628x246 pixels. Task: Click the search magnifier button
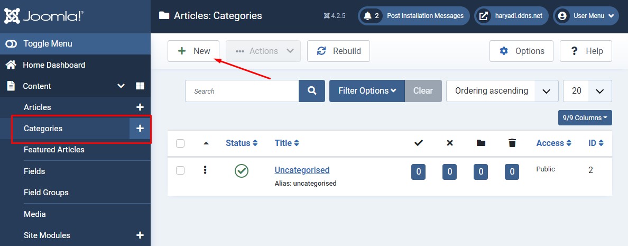tap(312, 91)
